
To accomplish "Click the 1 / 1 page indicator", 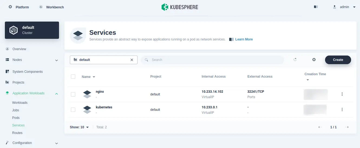I will point(333,127).
